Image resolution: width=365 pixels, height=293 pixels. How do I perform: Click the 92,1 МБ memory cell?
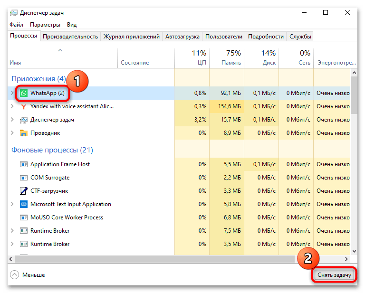(227, 93)
